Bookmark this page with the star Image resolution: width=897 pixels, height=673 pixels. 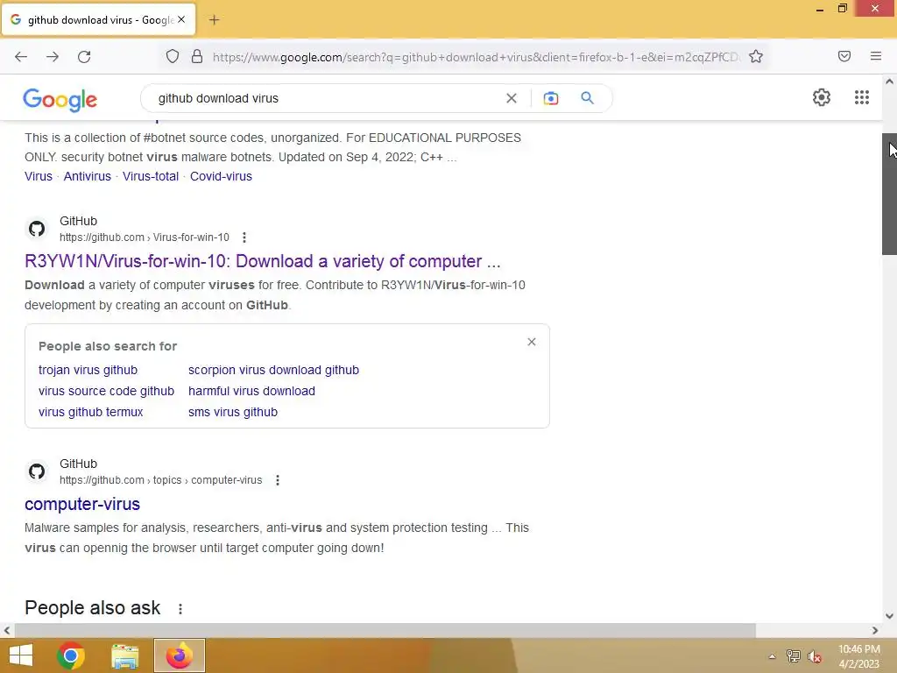click(x=756, y=56)
